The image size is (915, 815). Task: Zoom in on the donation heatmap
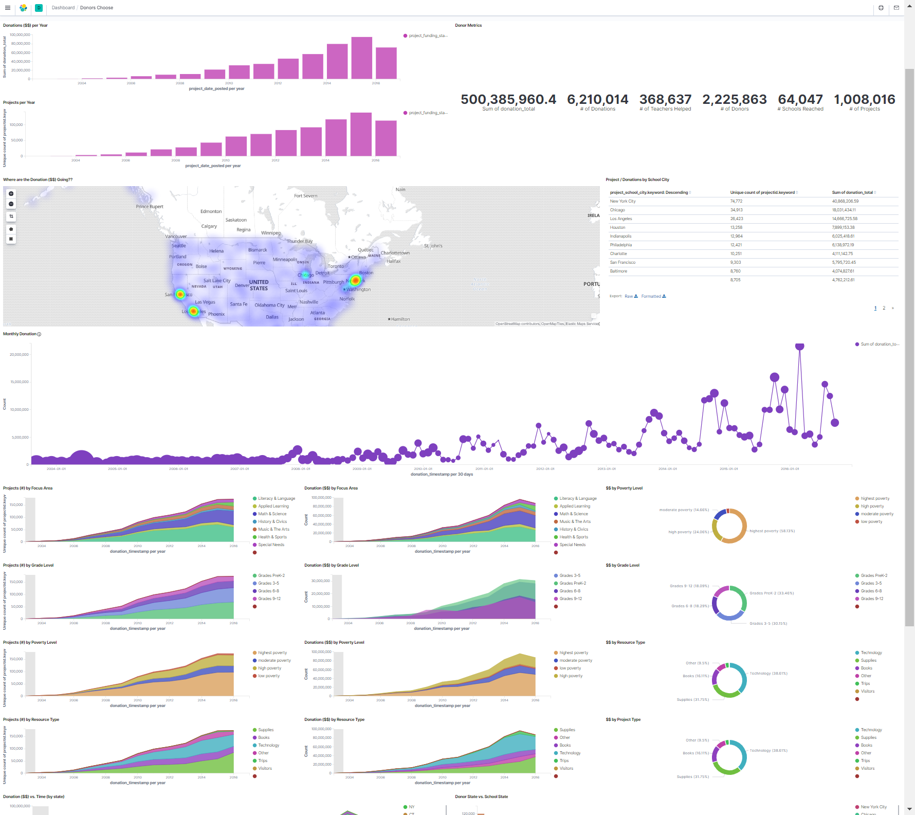[11, 194]
